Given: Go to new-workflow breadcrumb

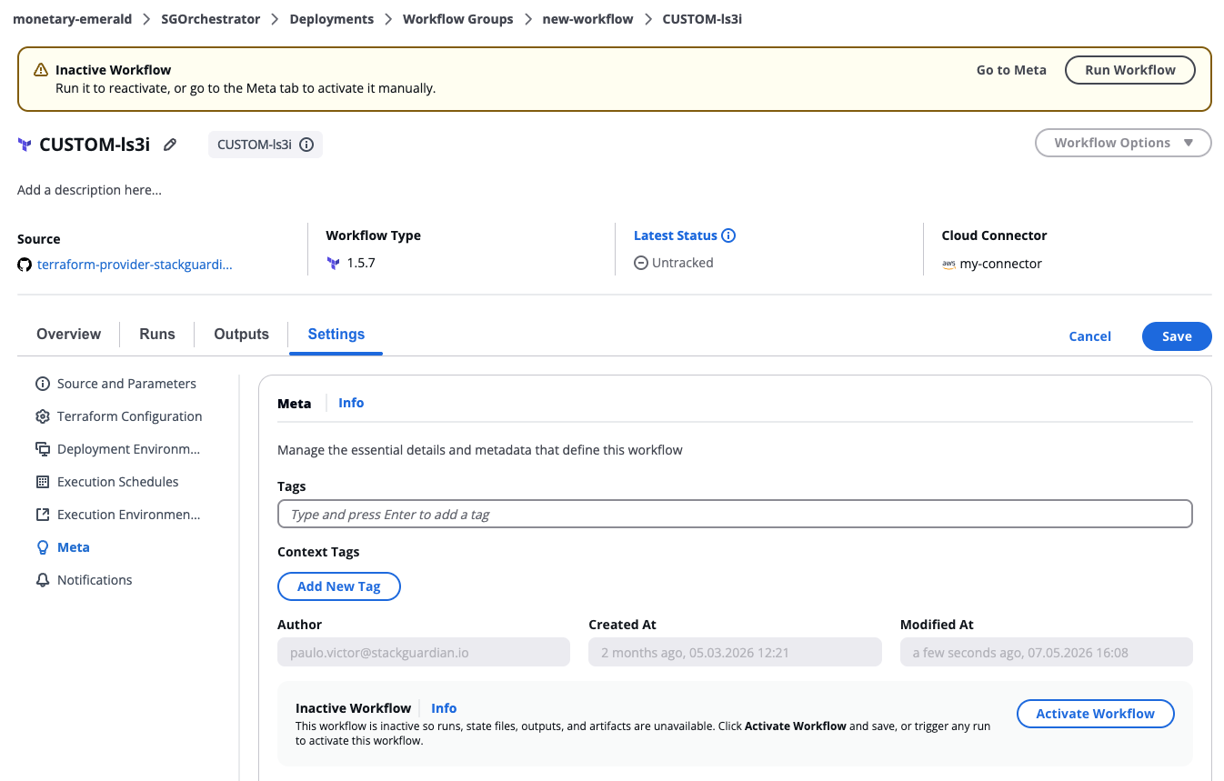Looking at the screenshot, I should tap(587, 19).
